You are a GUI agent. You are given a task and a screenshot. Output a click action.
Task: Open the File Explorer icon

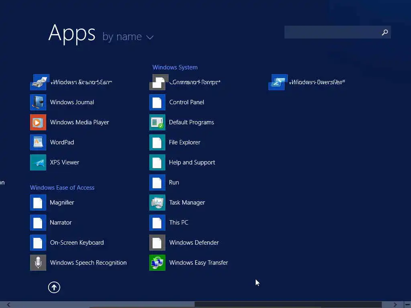point(157,142)
